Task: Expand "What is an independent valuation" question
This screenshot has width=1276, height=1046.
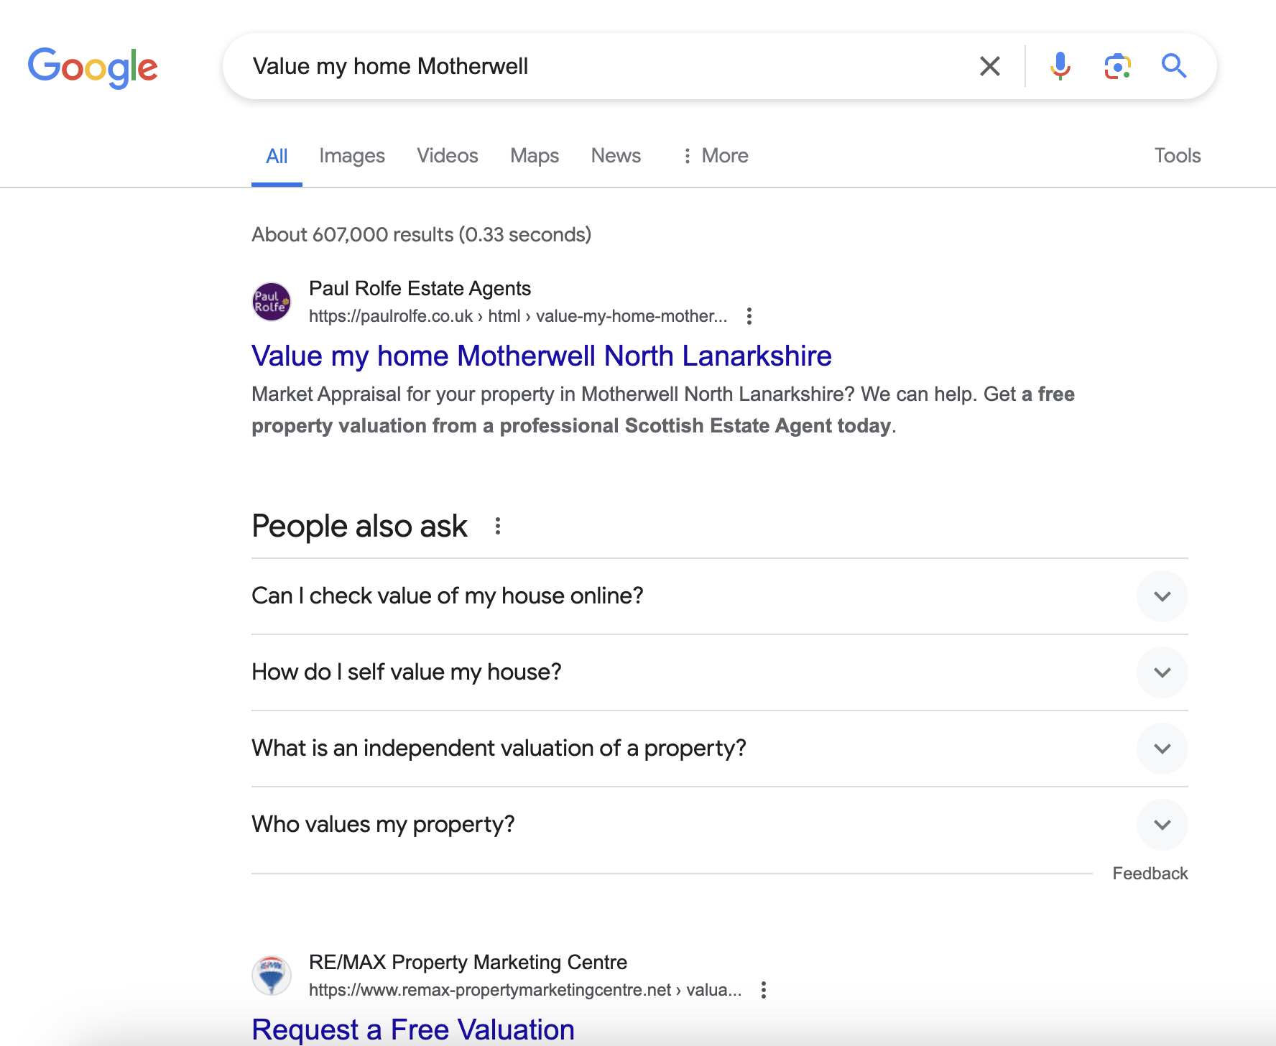Action: pyautogui.click(x=1162, y=749)
